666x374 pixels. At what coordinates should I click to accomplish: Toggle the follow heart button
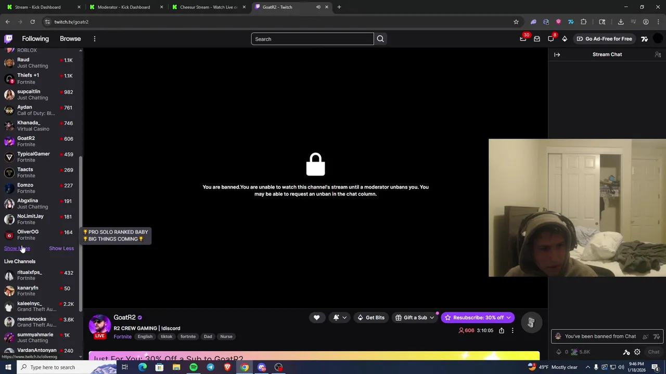click(316, 317)
